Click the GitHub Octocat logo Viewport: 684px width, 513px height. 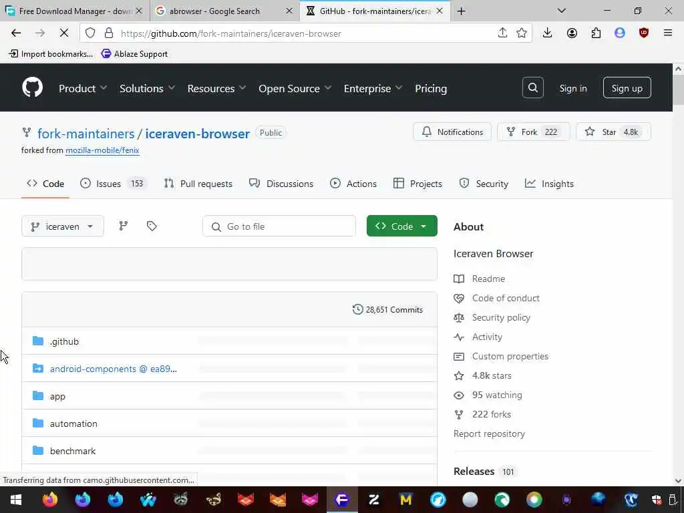click(x=32, y=88)
